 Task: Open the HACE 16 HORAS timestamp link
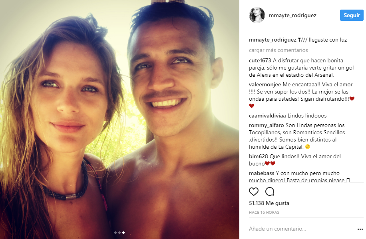tap(264, 212)
